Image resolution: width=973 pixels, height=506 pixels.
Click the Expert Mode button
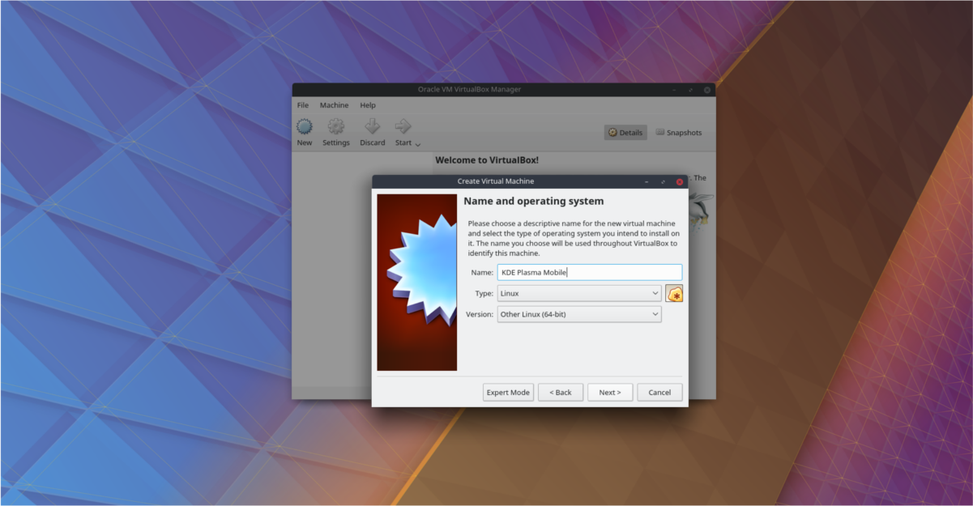point(508,393)
